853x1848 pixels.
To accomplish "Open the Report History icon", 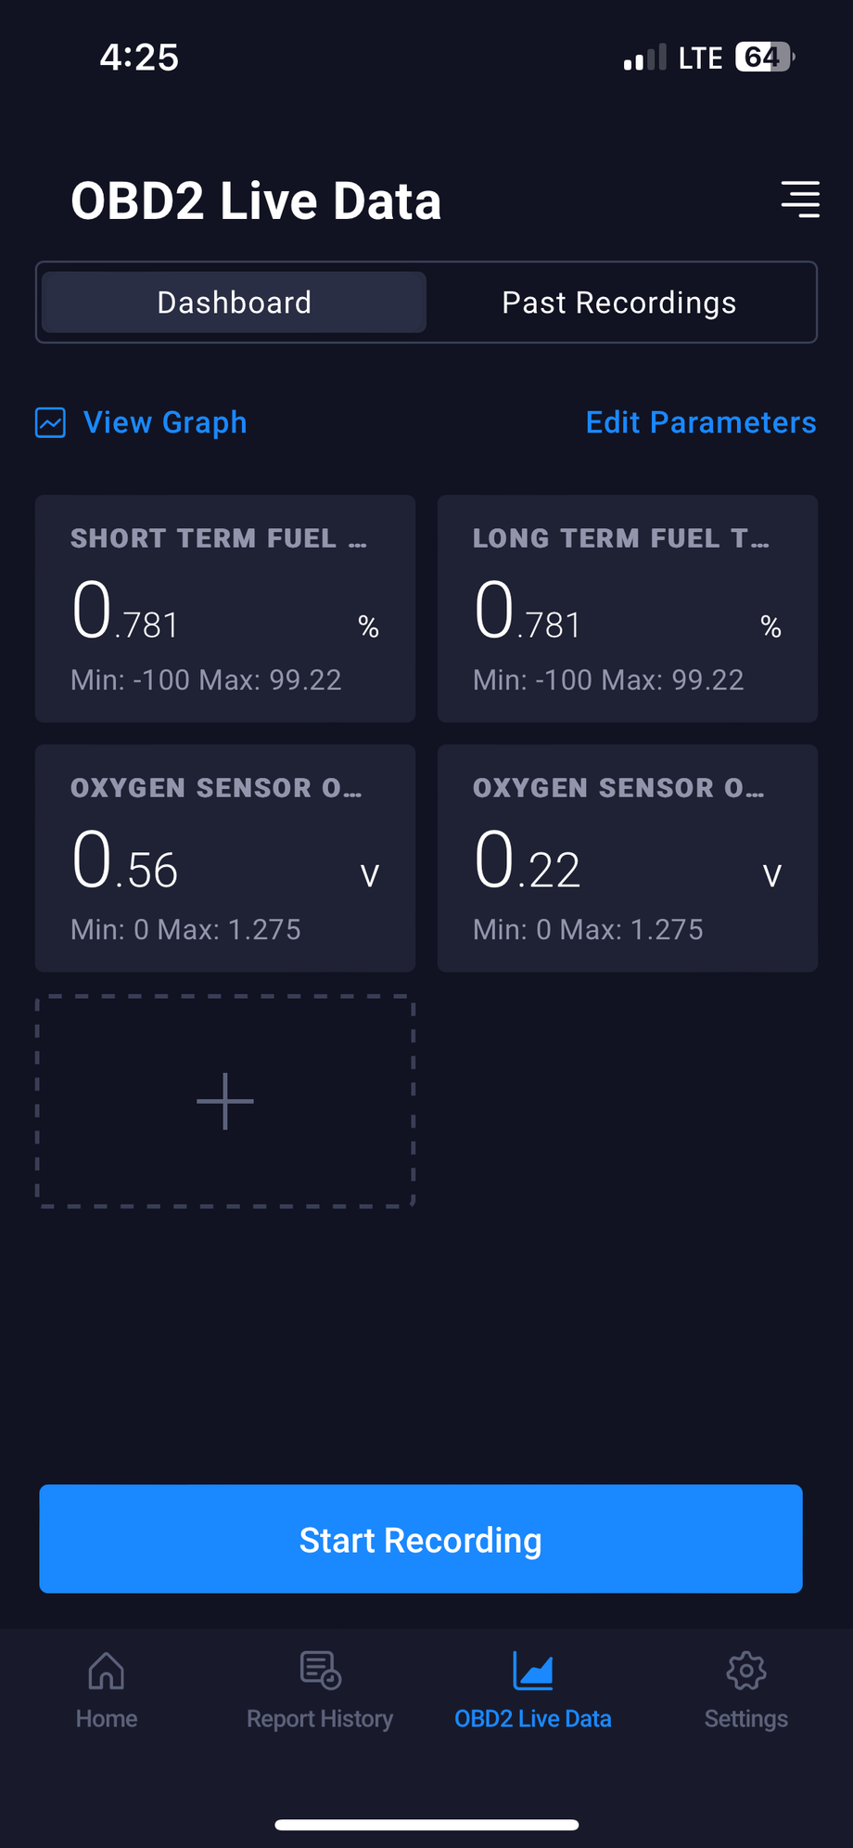I will 321,1671.
